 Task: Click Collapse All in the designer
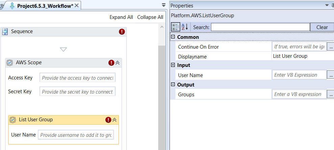coord(150,17)
